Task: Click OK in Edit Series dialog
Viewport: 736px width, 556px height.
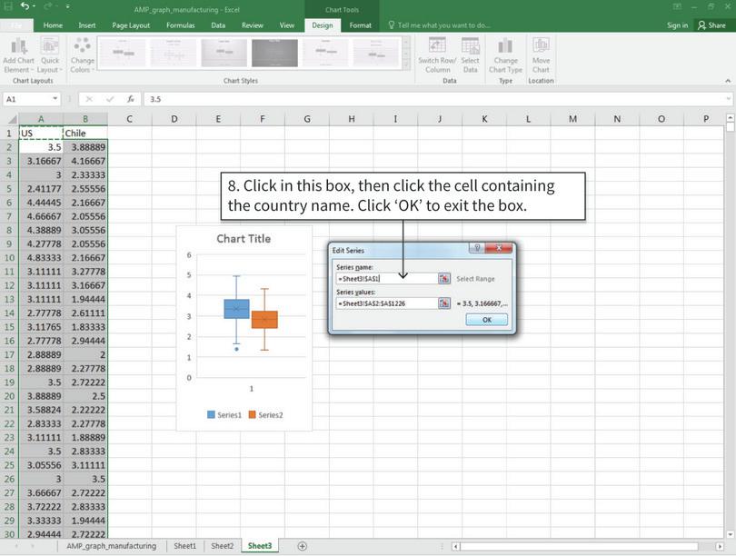Action: tap(486, 320)
